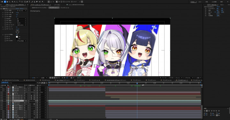Toggle stopwatch for the first glow property
Screen dimensions: 230x120
[x=5, y=11]
